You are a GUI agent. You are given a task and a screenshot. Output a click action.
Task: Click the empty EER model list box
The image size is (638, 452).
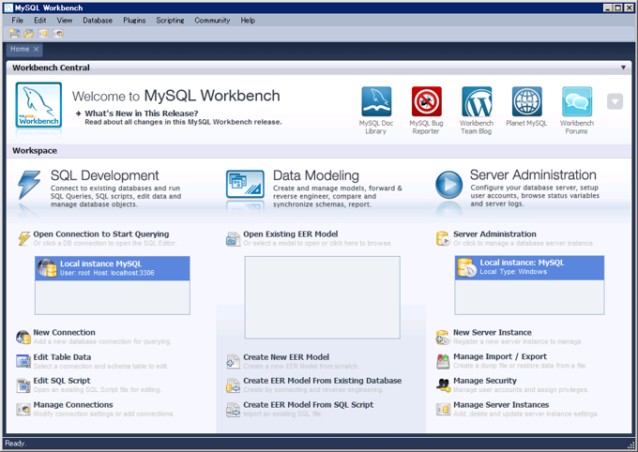point(322,297)
